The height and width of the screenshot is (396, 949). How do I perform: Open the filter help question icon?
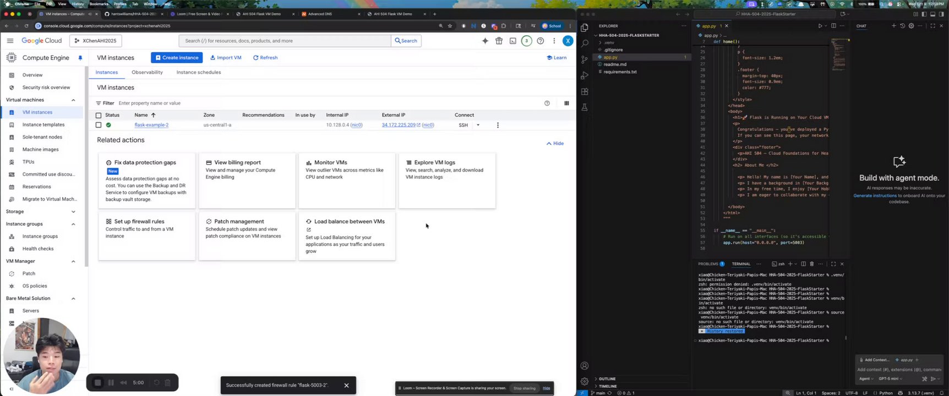pos(547,103)
